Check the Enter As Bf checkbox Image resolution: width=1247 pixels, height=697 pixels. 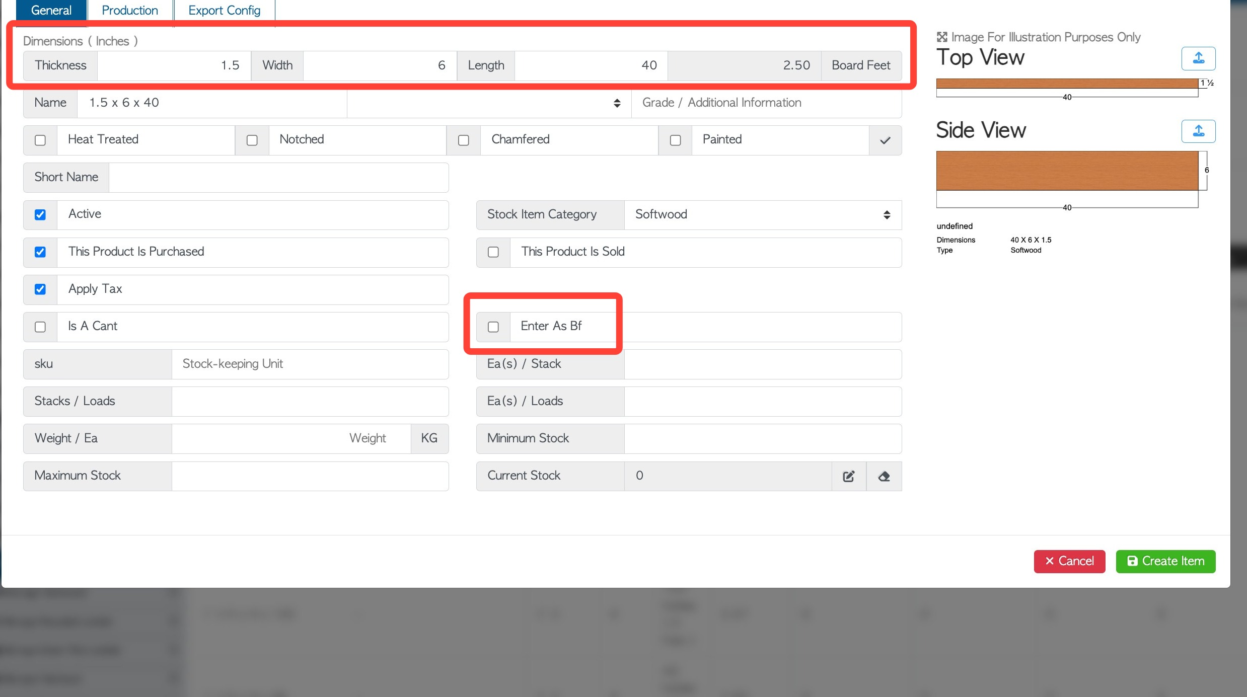tap(493, 327)
